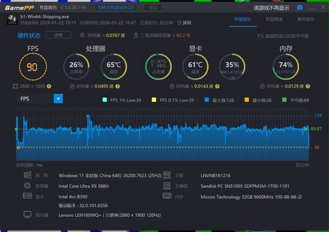Switch to the 事件报告 tab
The image size is (329, 232).
(306, 20)
